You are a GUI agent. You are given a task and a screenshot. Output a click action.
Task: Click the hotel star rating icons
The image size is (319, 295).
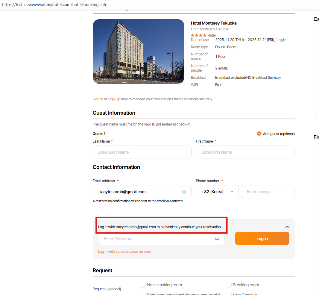199,35
